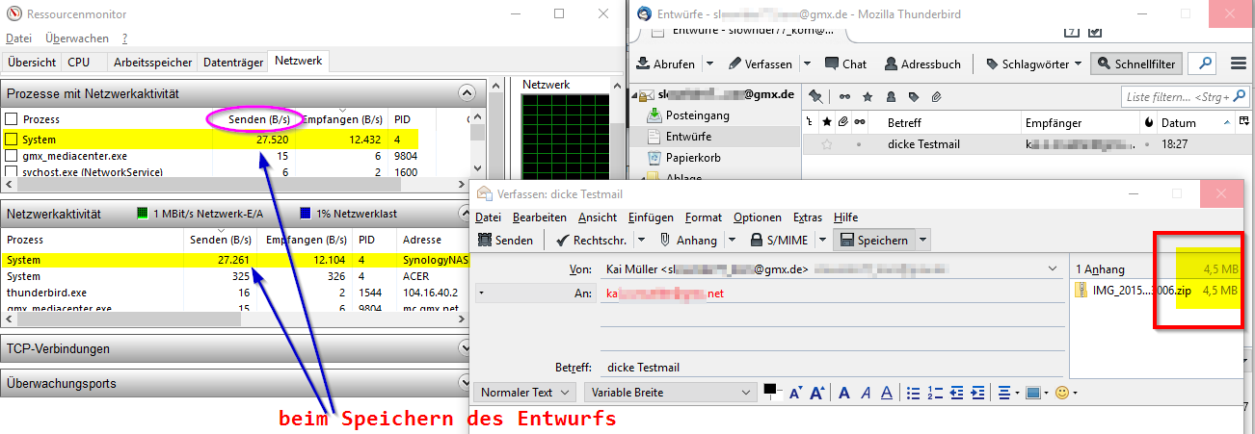Star the 'dicke Testmail' message
Viewport: 1255px width, 434px height.
(x=826, y=144)
